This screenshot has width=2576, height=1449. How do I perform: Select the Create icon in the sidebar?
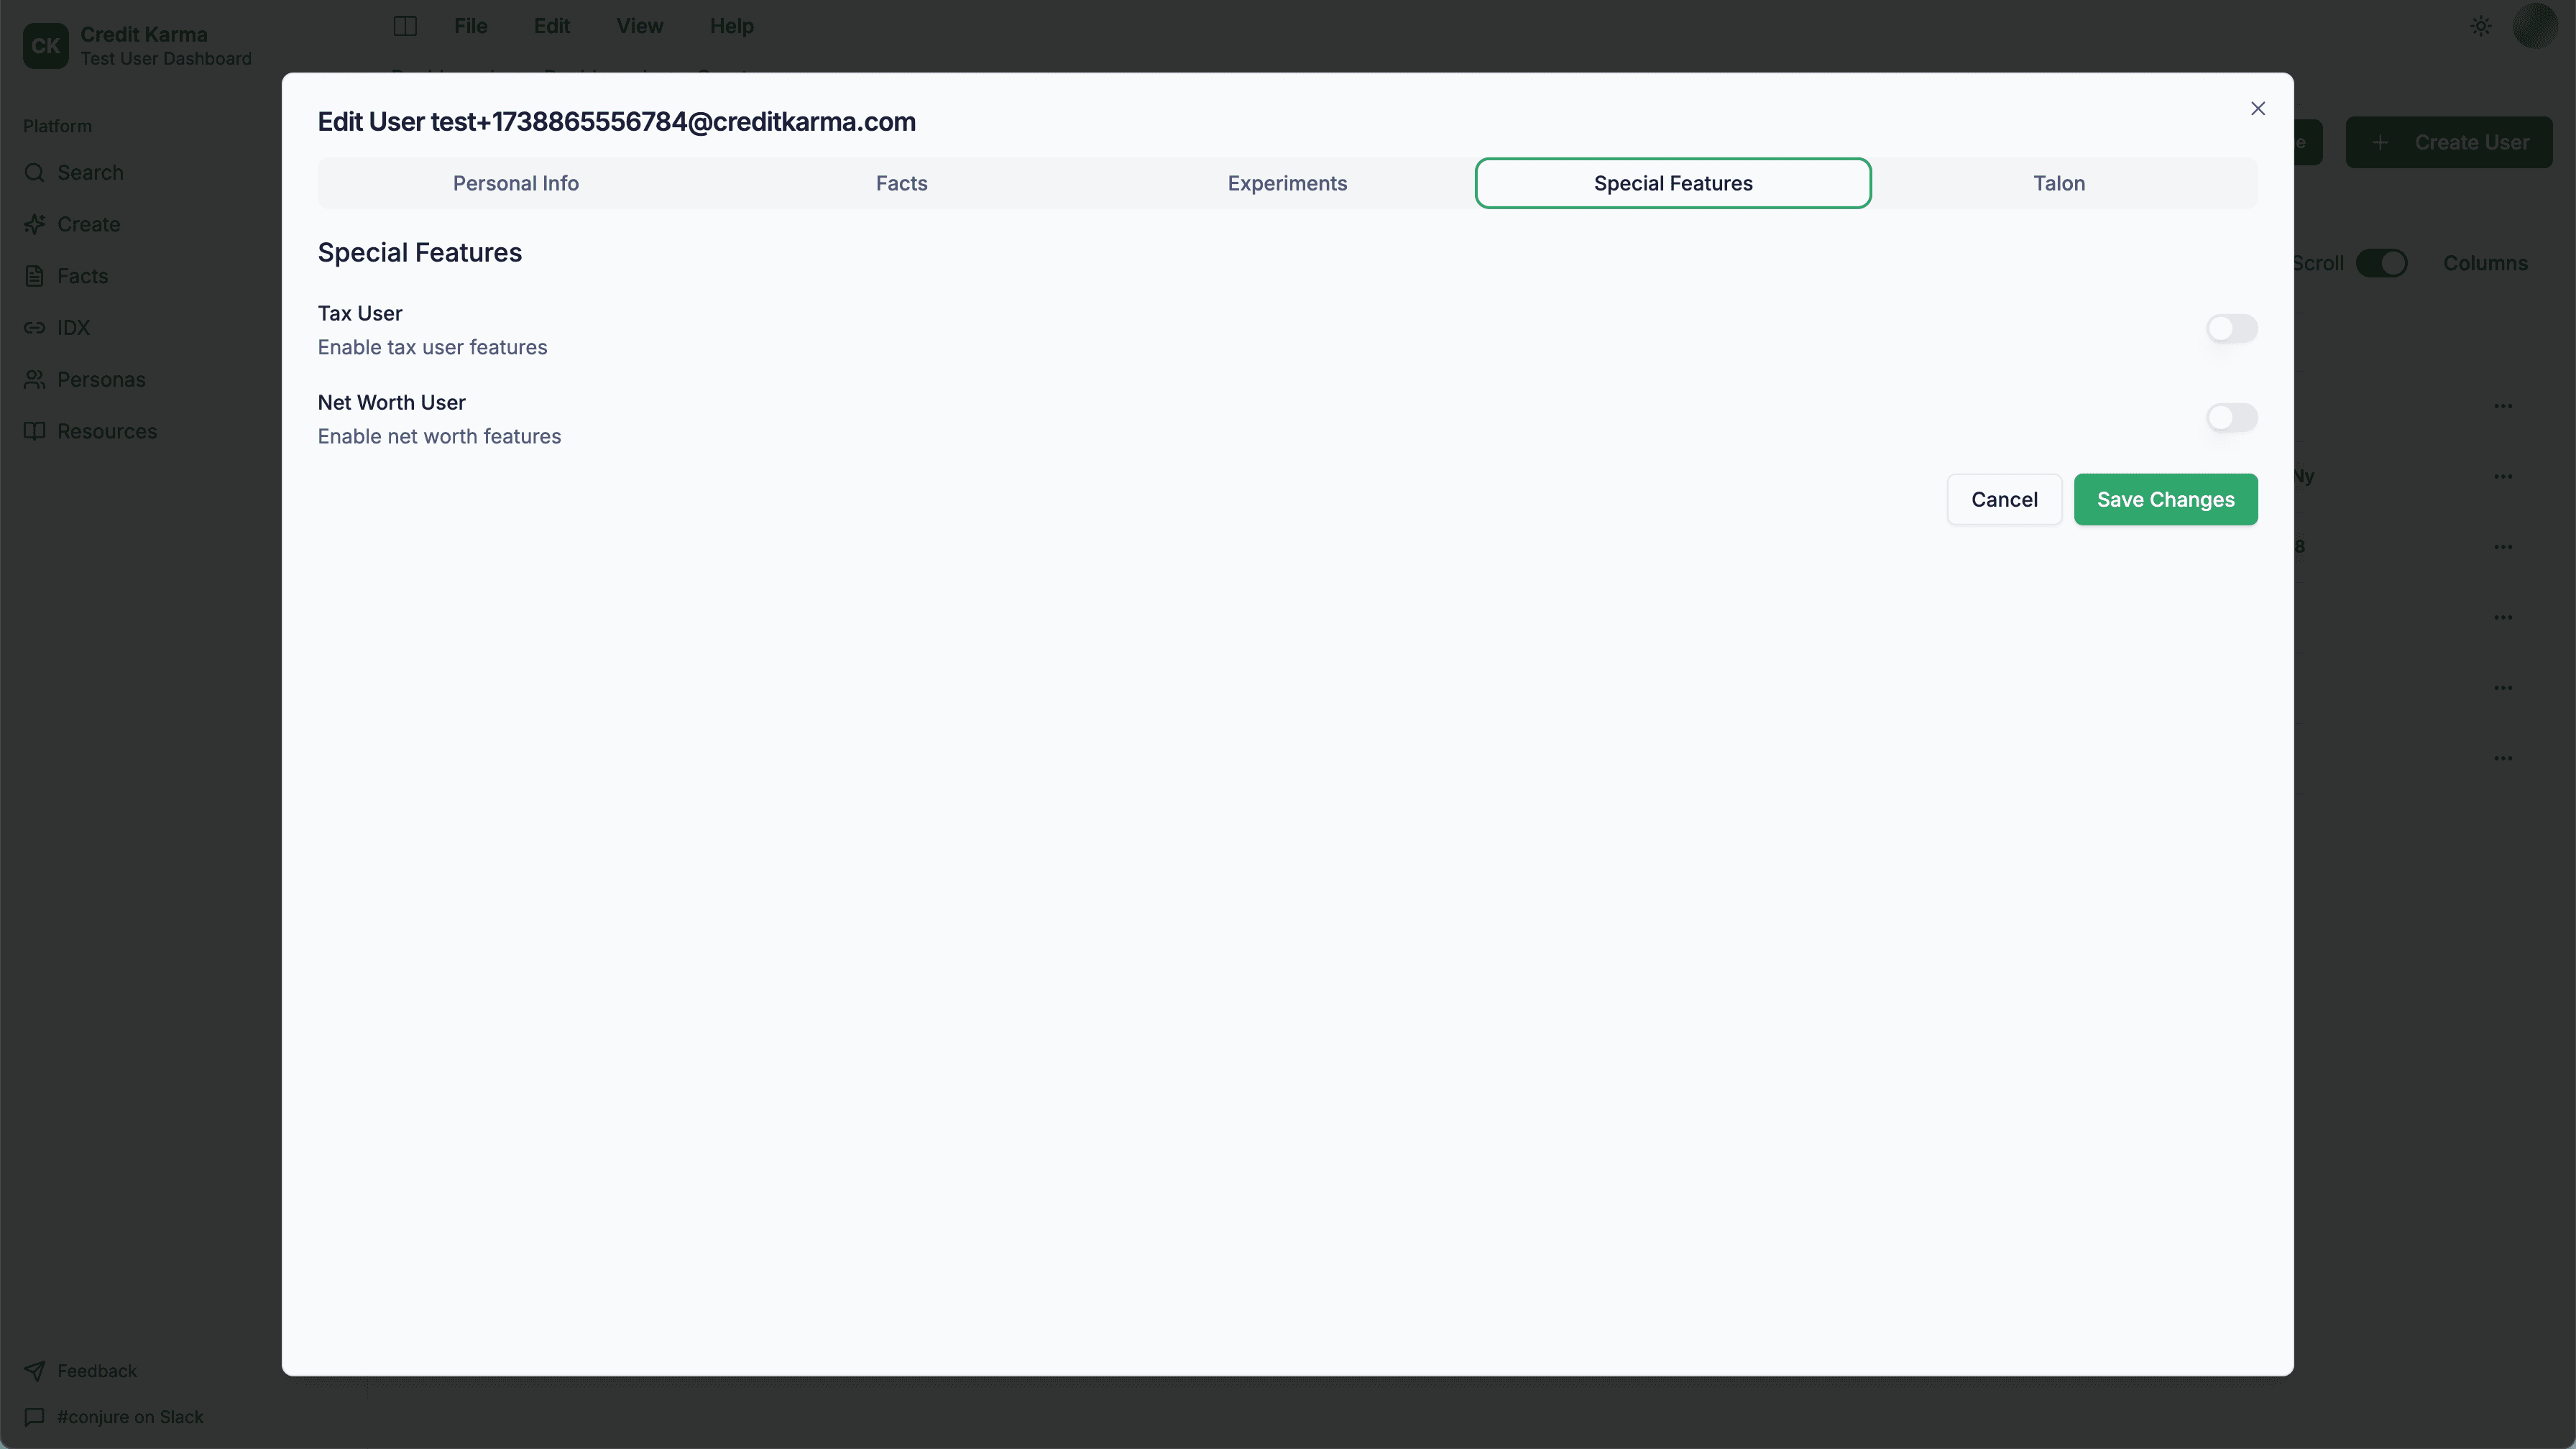coord(36,223)
